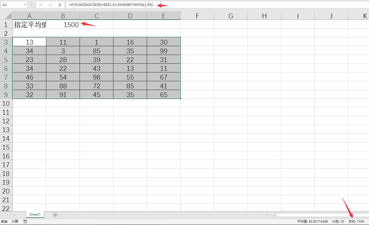The width and height of the screenshot is (369, 225).
Task: Click cell A1 with 指定平均值
Action: pyautogui.click(x=29, y=24)
